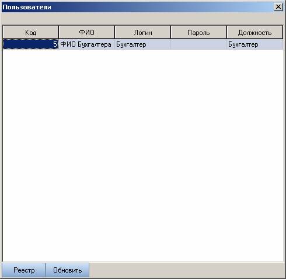Select the Бухгалтер cell under Должность
Screen dimensions: 286x279
coord(255,44)
